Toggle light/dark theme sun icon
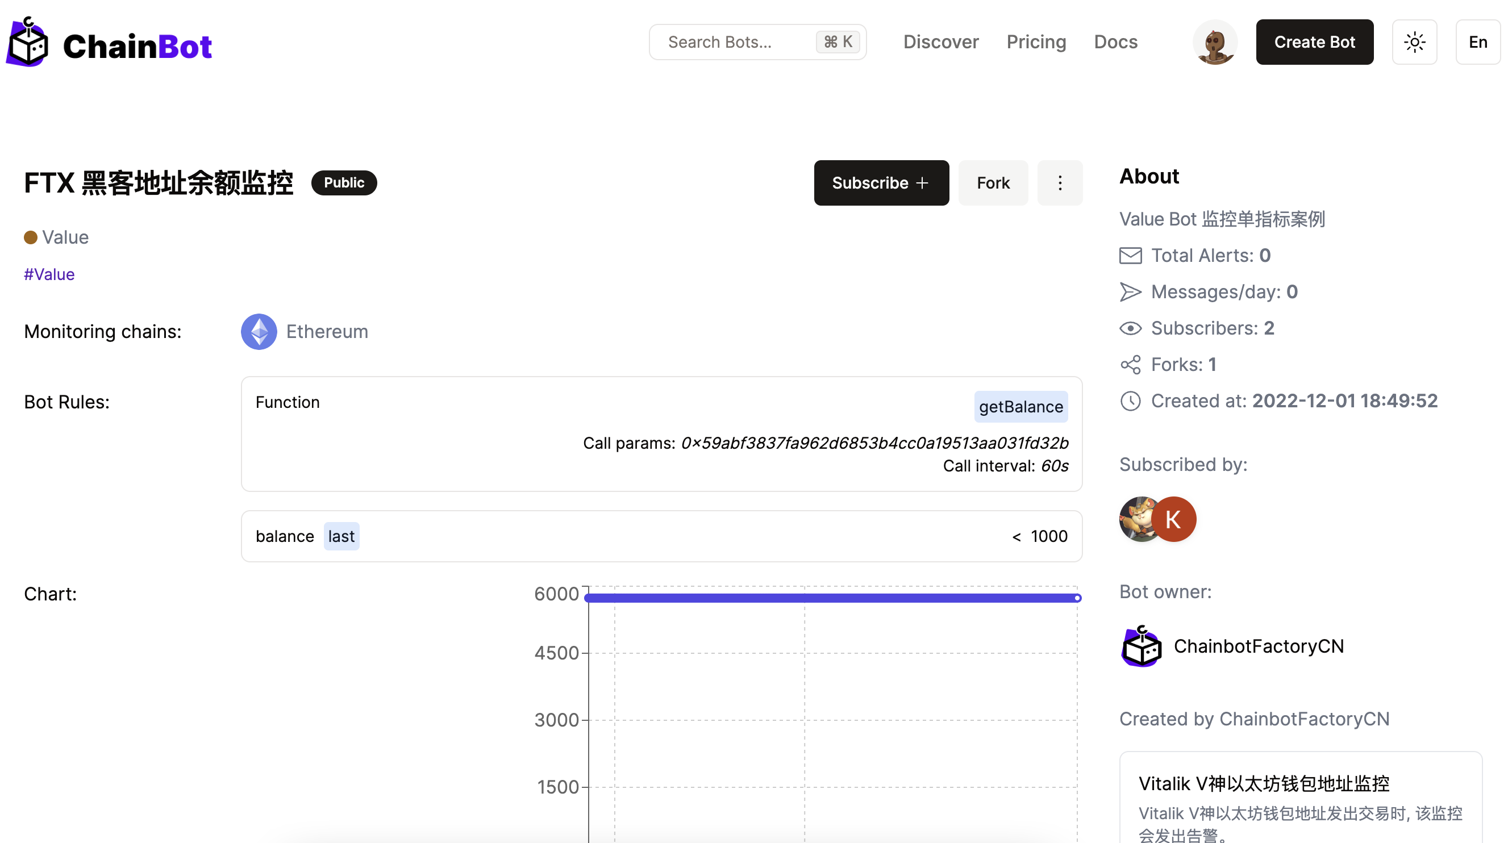Image resolution: width=1508 pixels, height=843 pixels. [x=1414, y=42]
